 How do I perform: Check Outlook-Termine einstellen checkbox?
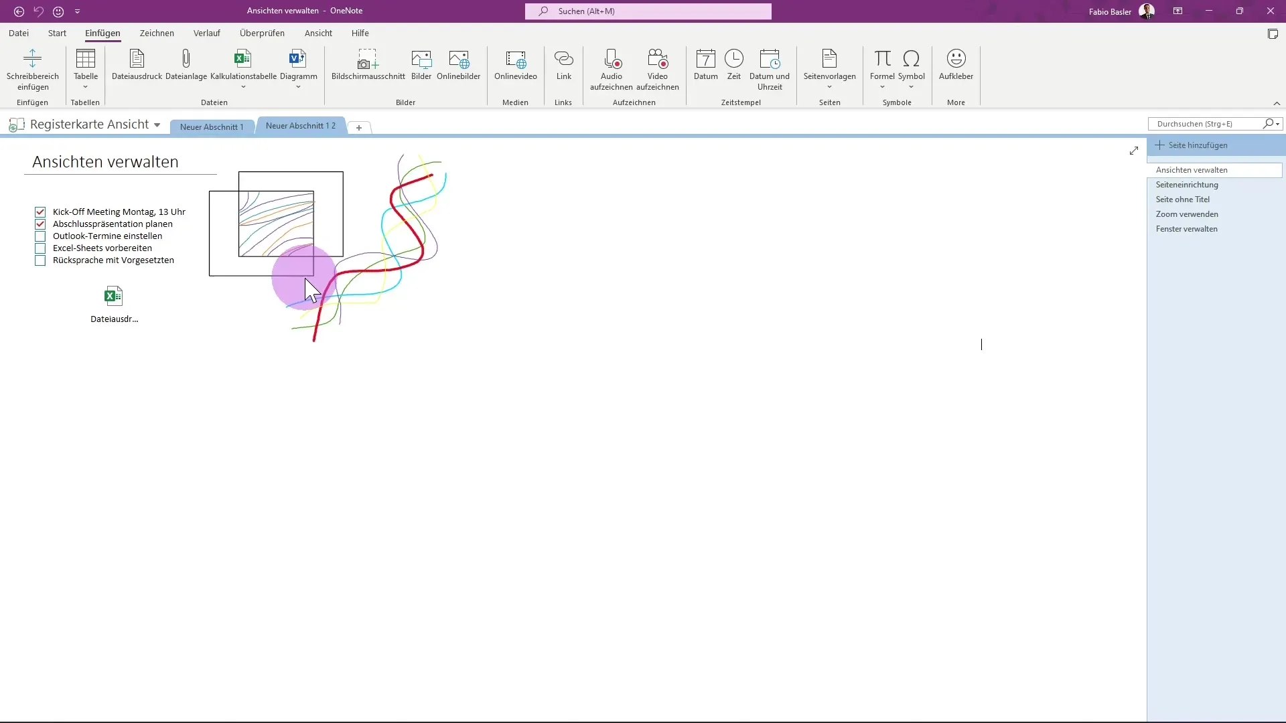(x=40, y=236)
